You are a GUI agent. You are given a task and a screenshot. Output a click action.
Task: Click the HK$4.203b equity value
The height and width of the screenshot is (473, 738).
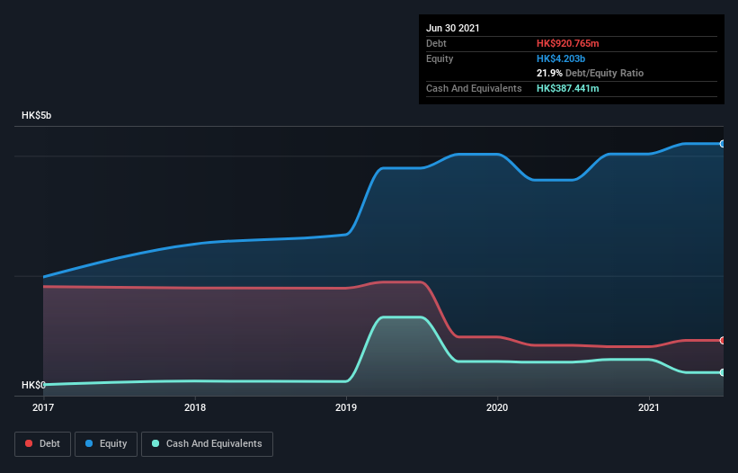pos(561,58)
